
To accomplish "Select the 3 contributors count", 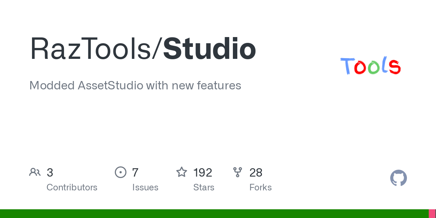I will click(x=50, y=173).
